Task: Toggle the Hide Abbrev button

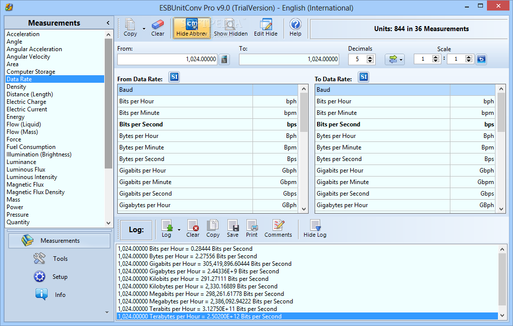Action: (x=192, y=28)
